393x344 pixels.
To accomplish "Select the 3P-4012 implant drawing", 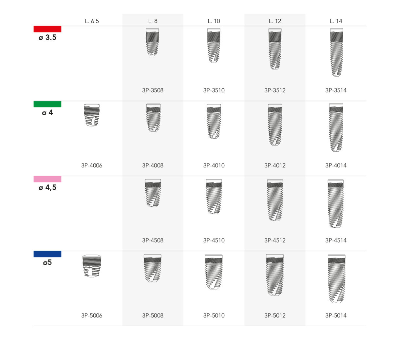I will pyautogui.click(x=275, y=125).
